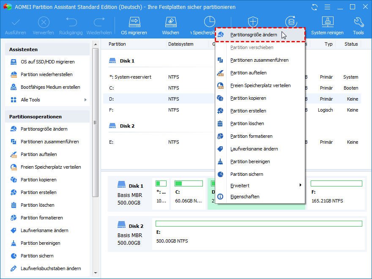This screenshot has width=372, height=279.
Task: Click the Speicherplatz pie chart toolbar icon
Action: click(x=210, y=22)
